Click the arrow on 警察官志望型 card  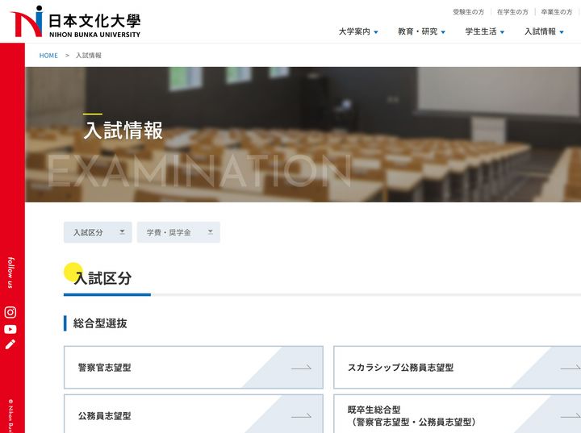pyautogui.click(x=301, y=368)
